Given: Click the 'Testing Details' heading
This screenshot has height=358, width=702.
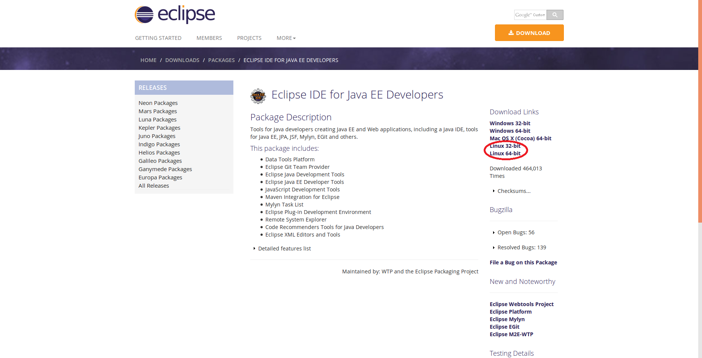Looking at the screenshot, I should pyautogui.click(x=512, y=353).
